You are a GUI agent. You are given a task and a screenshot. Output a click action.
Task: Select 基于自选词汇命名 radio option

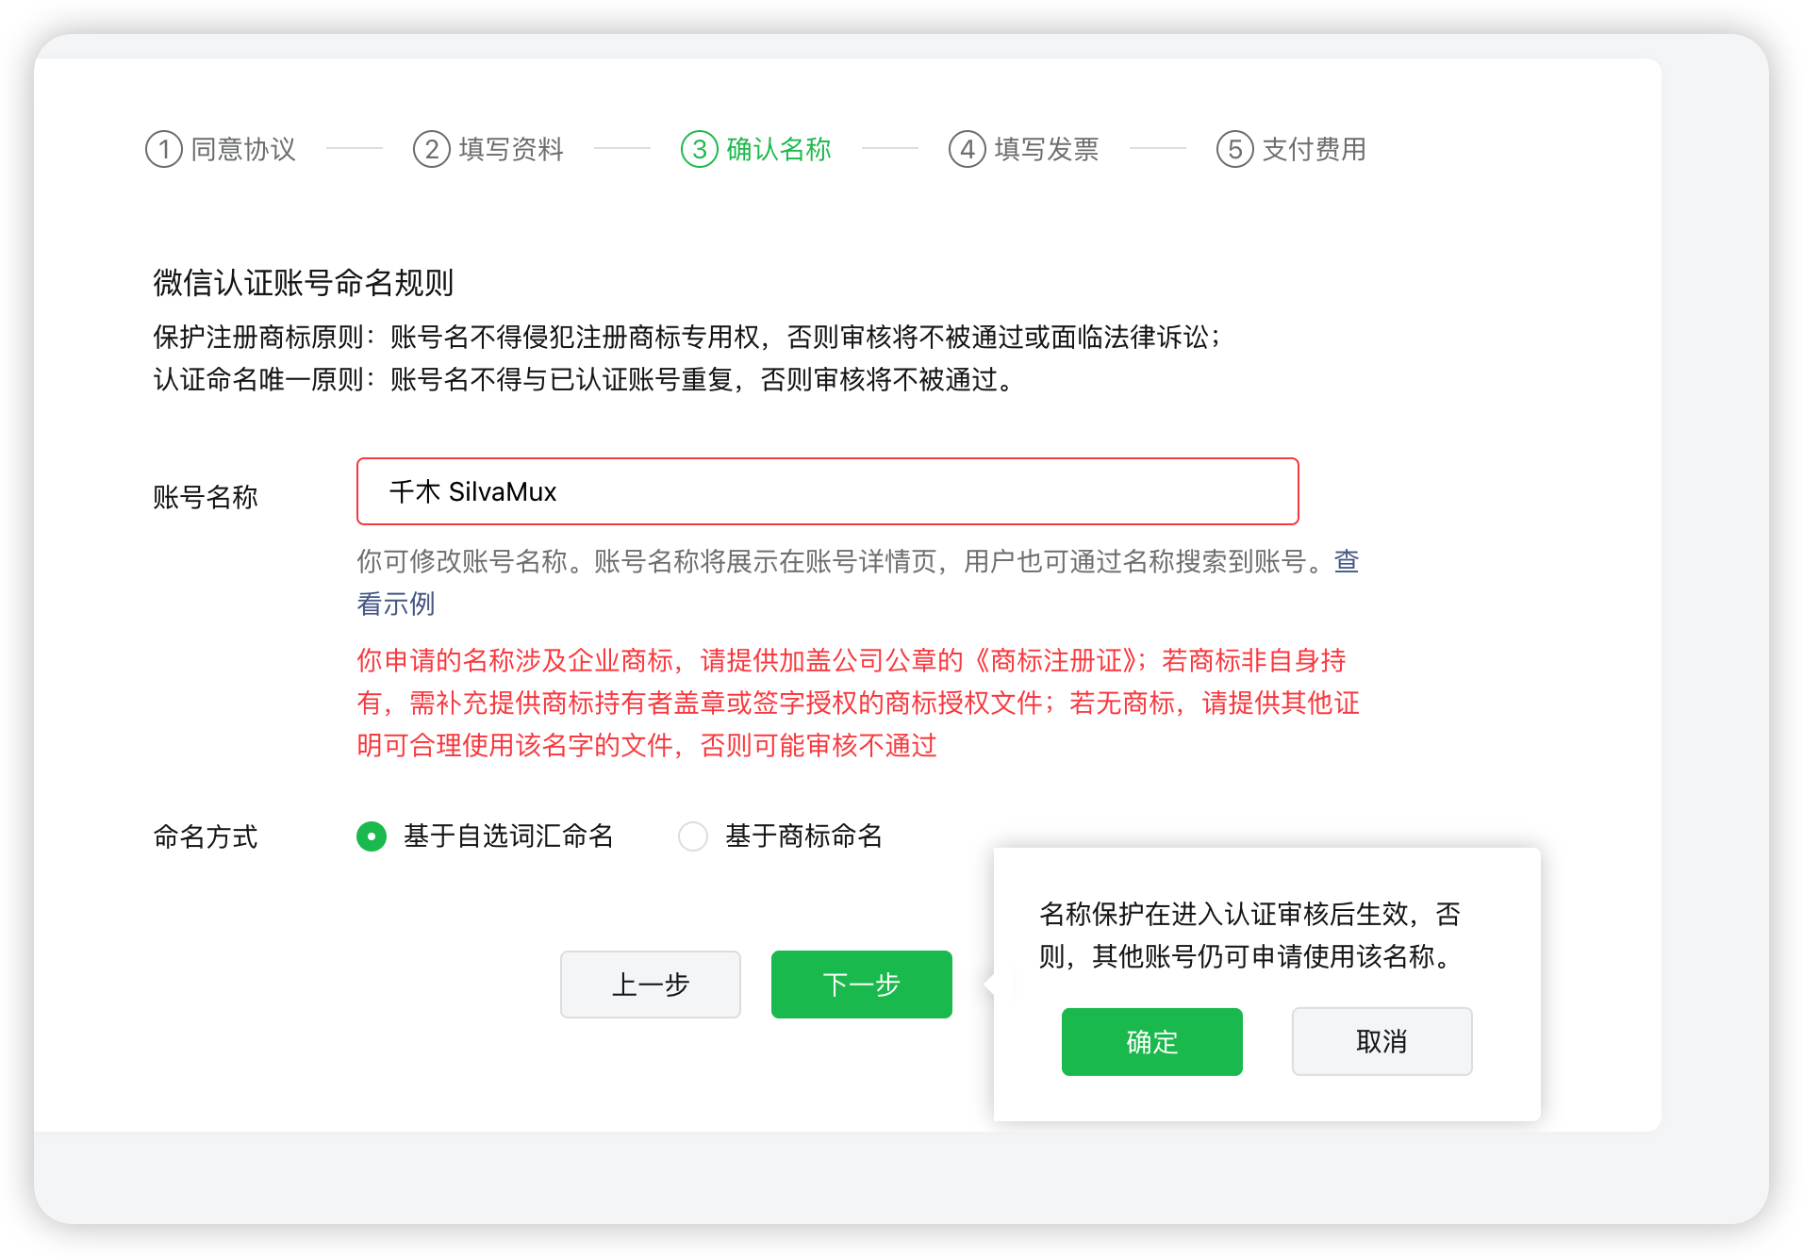pos(372,836)
